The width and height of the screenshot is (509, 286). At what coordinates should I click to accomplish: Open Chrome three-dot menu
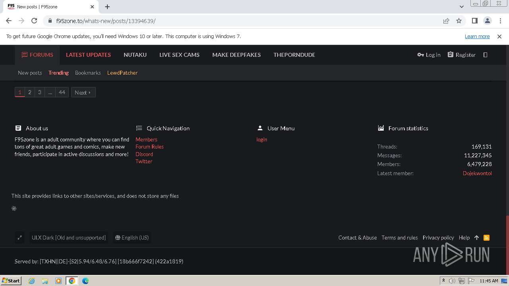[500, 21]
